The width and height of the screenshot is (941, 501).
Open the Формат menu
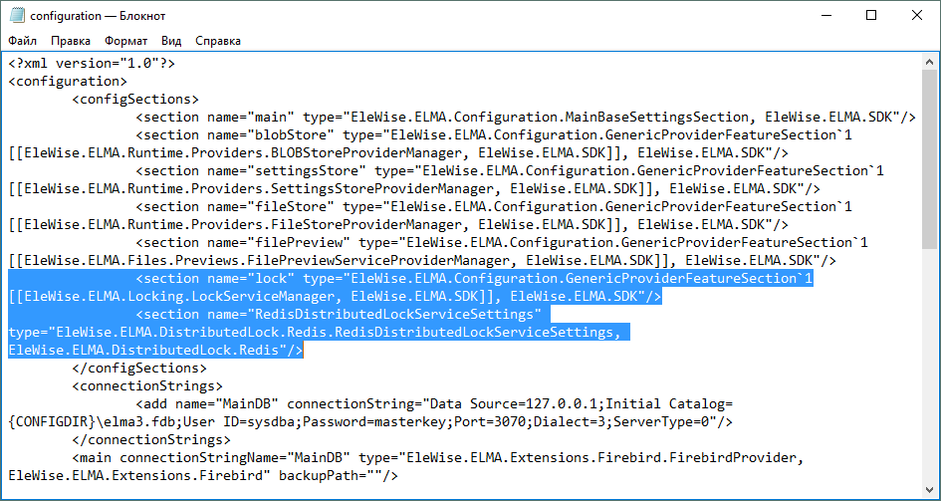coord(125,41)
